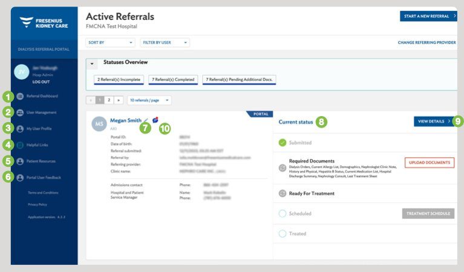
Task: Click the green Submitted checkmark status icon
Action: 283,143
